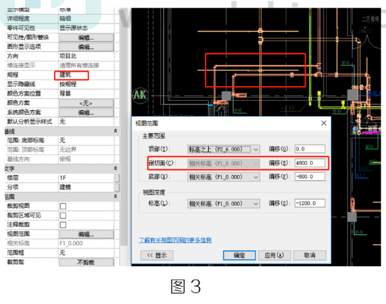
Task: Toggle the 注释裁剪 checkbox
Action: pos(63,225)
